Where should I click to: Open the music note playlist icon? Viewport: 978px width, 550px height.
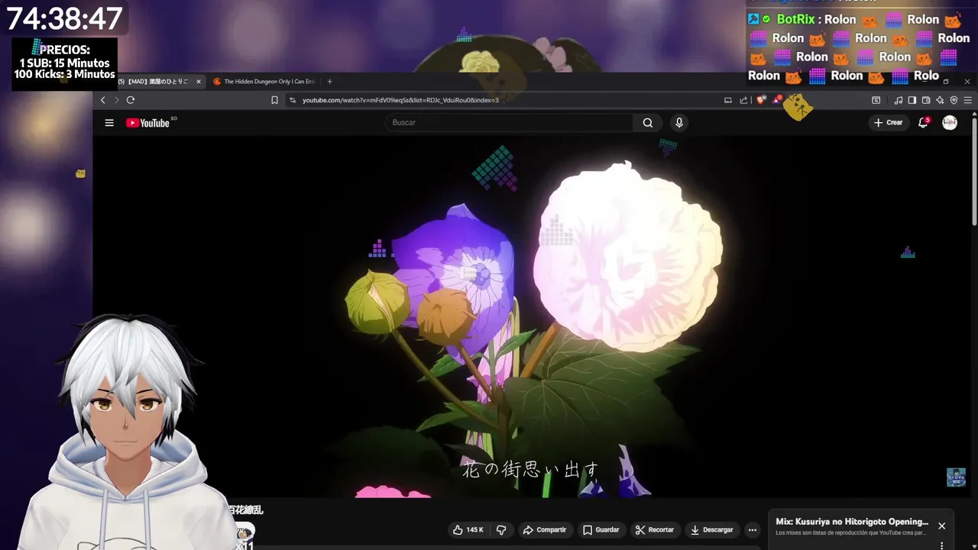[899, 100]
